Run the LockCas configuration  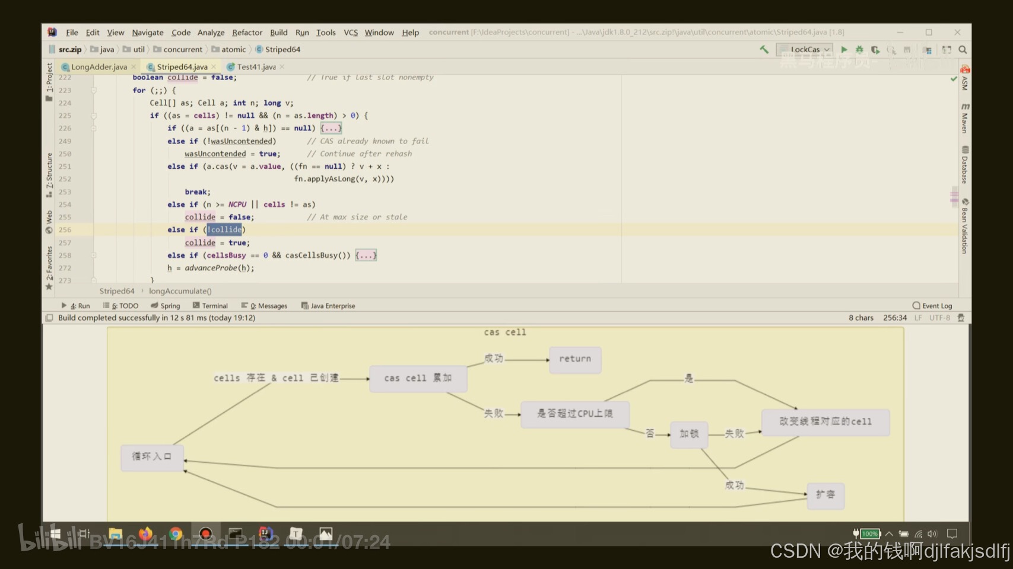[844, 49]
